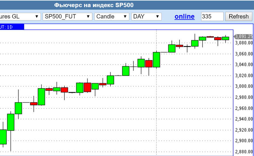Image resolution: width=254 pixels, height=156 pixels.
Task: Focus the input field containing 335
Action: point(212,16)
